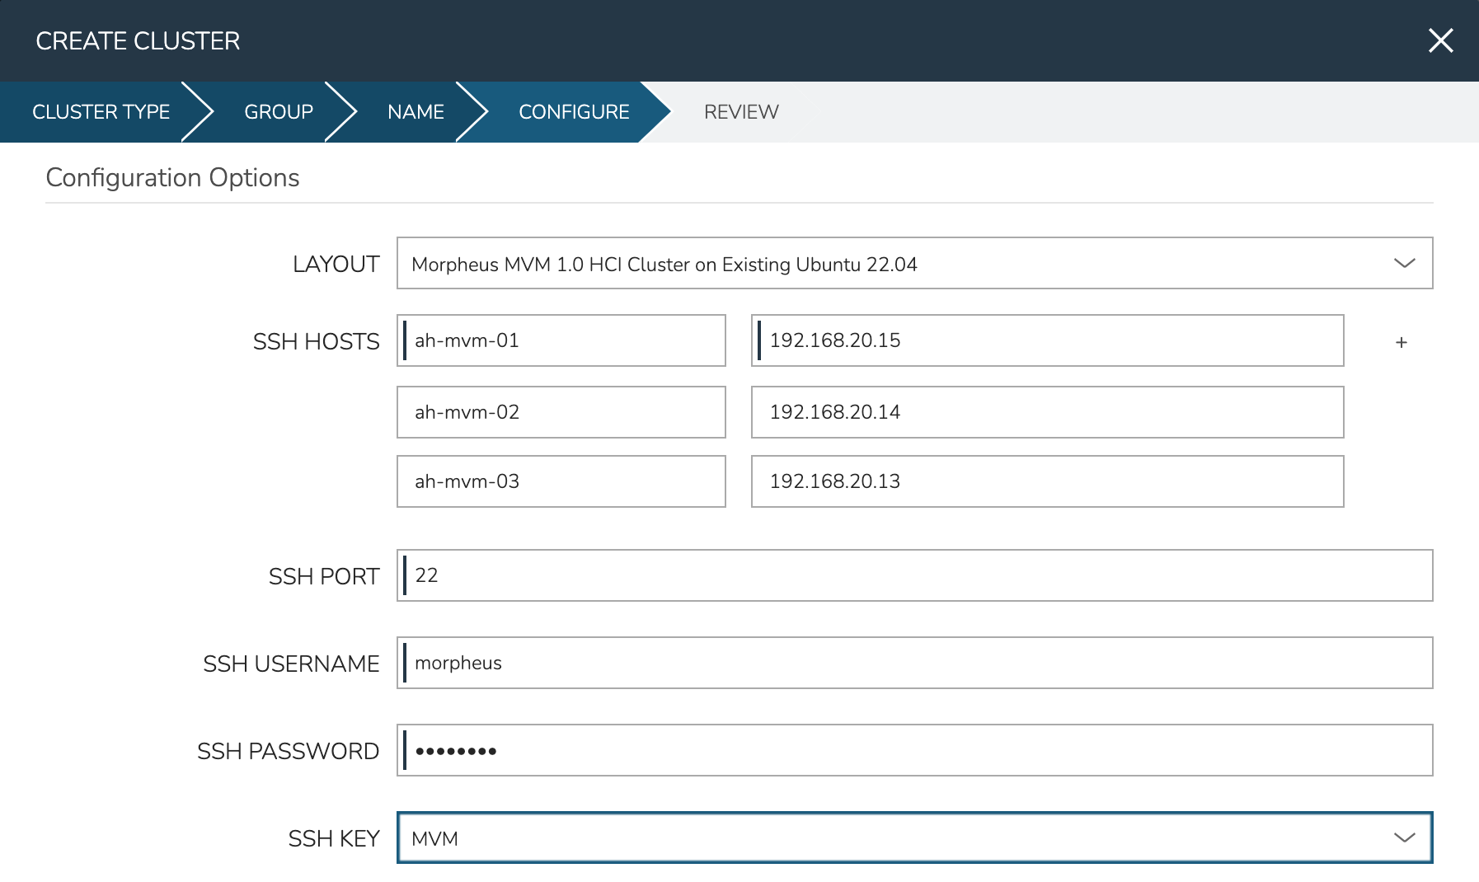Close the Create Cluster dialog
The image size is (1479, 882).
tap(1440, 40)
